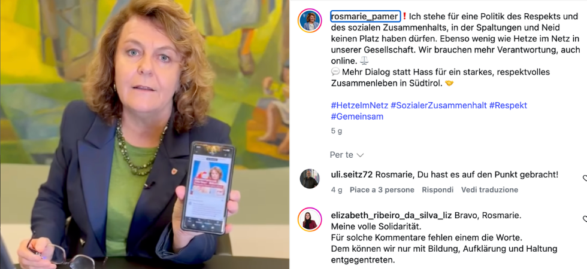Like the uli.seitz72 comment with the heart
The width and height of the screenshot is (587, 269).
[585, 178]
